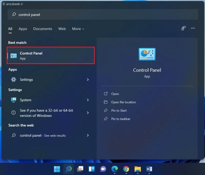Screen dimensions: 205x175
Task: Open the Windows Start button on the taskbar
Action: 57,169
